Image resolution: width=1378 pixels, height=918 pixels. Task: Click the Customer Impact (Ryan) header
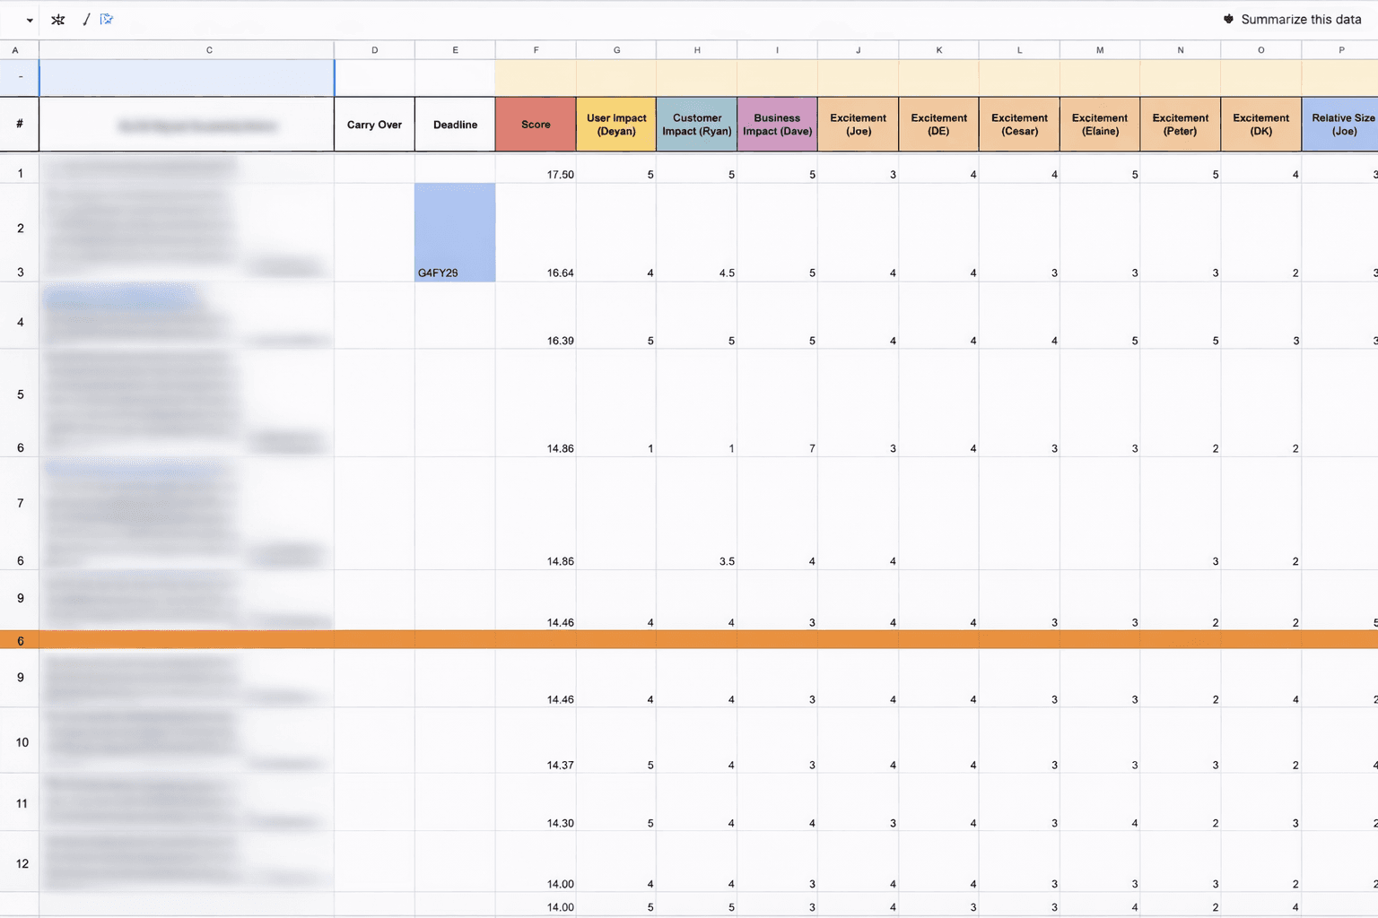click(x=696, y=124)
